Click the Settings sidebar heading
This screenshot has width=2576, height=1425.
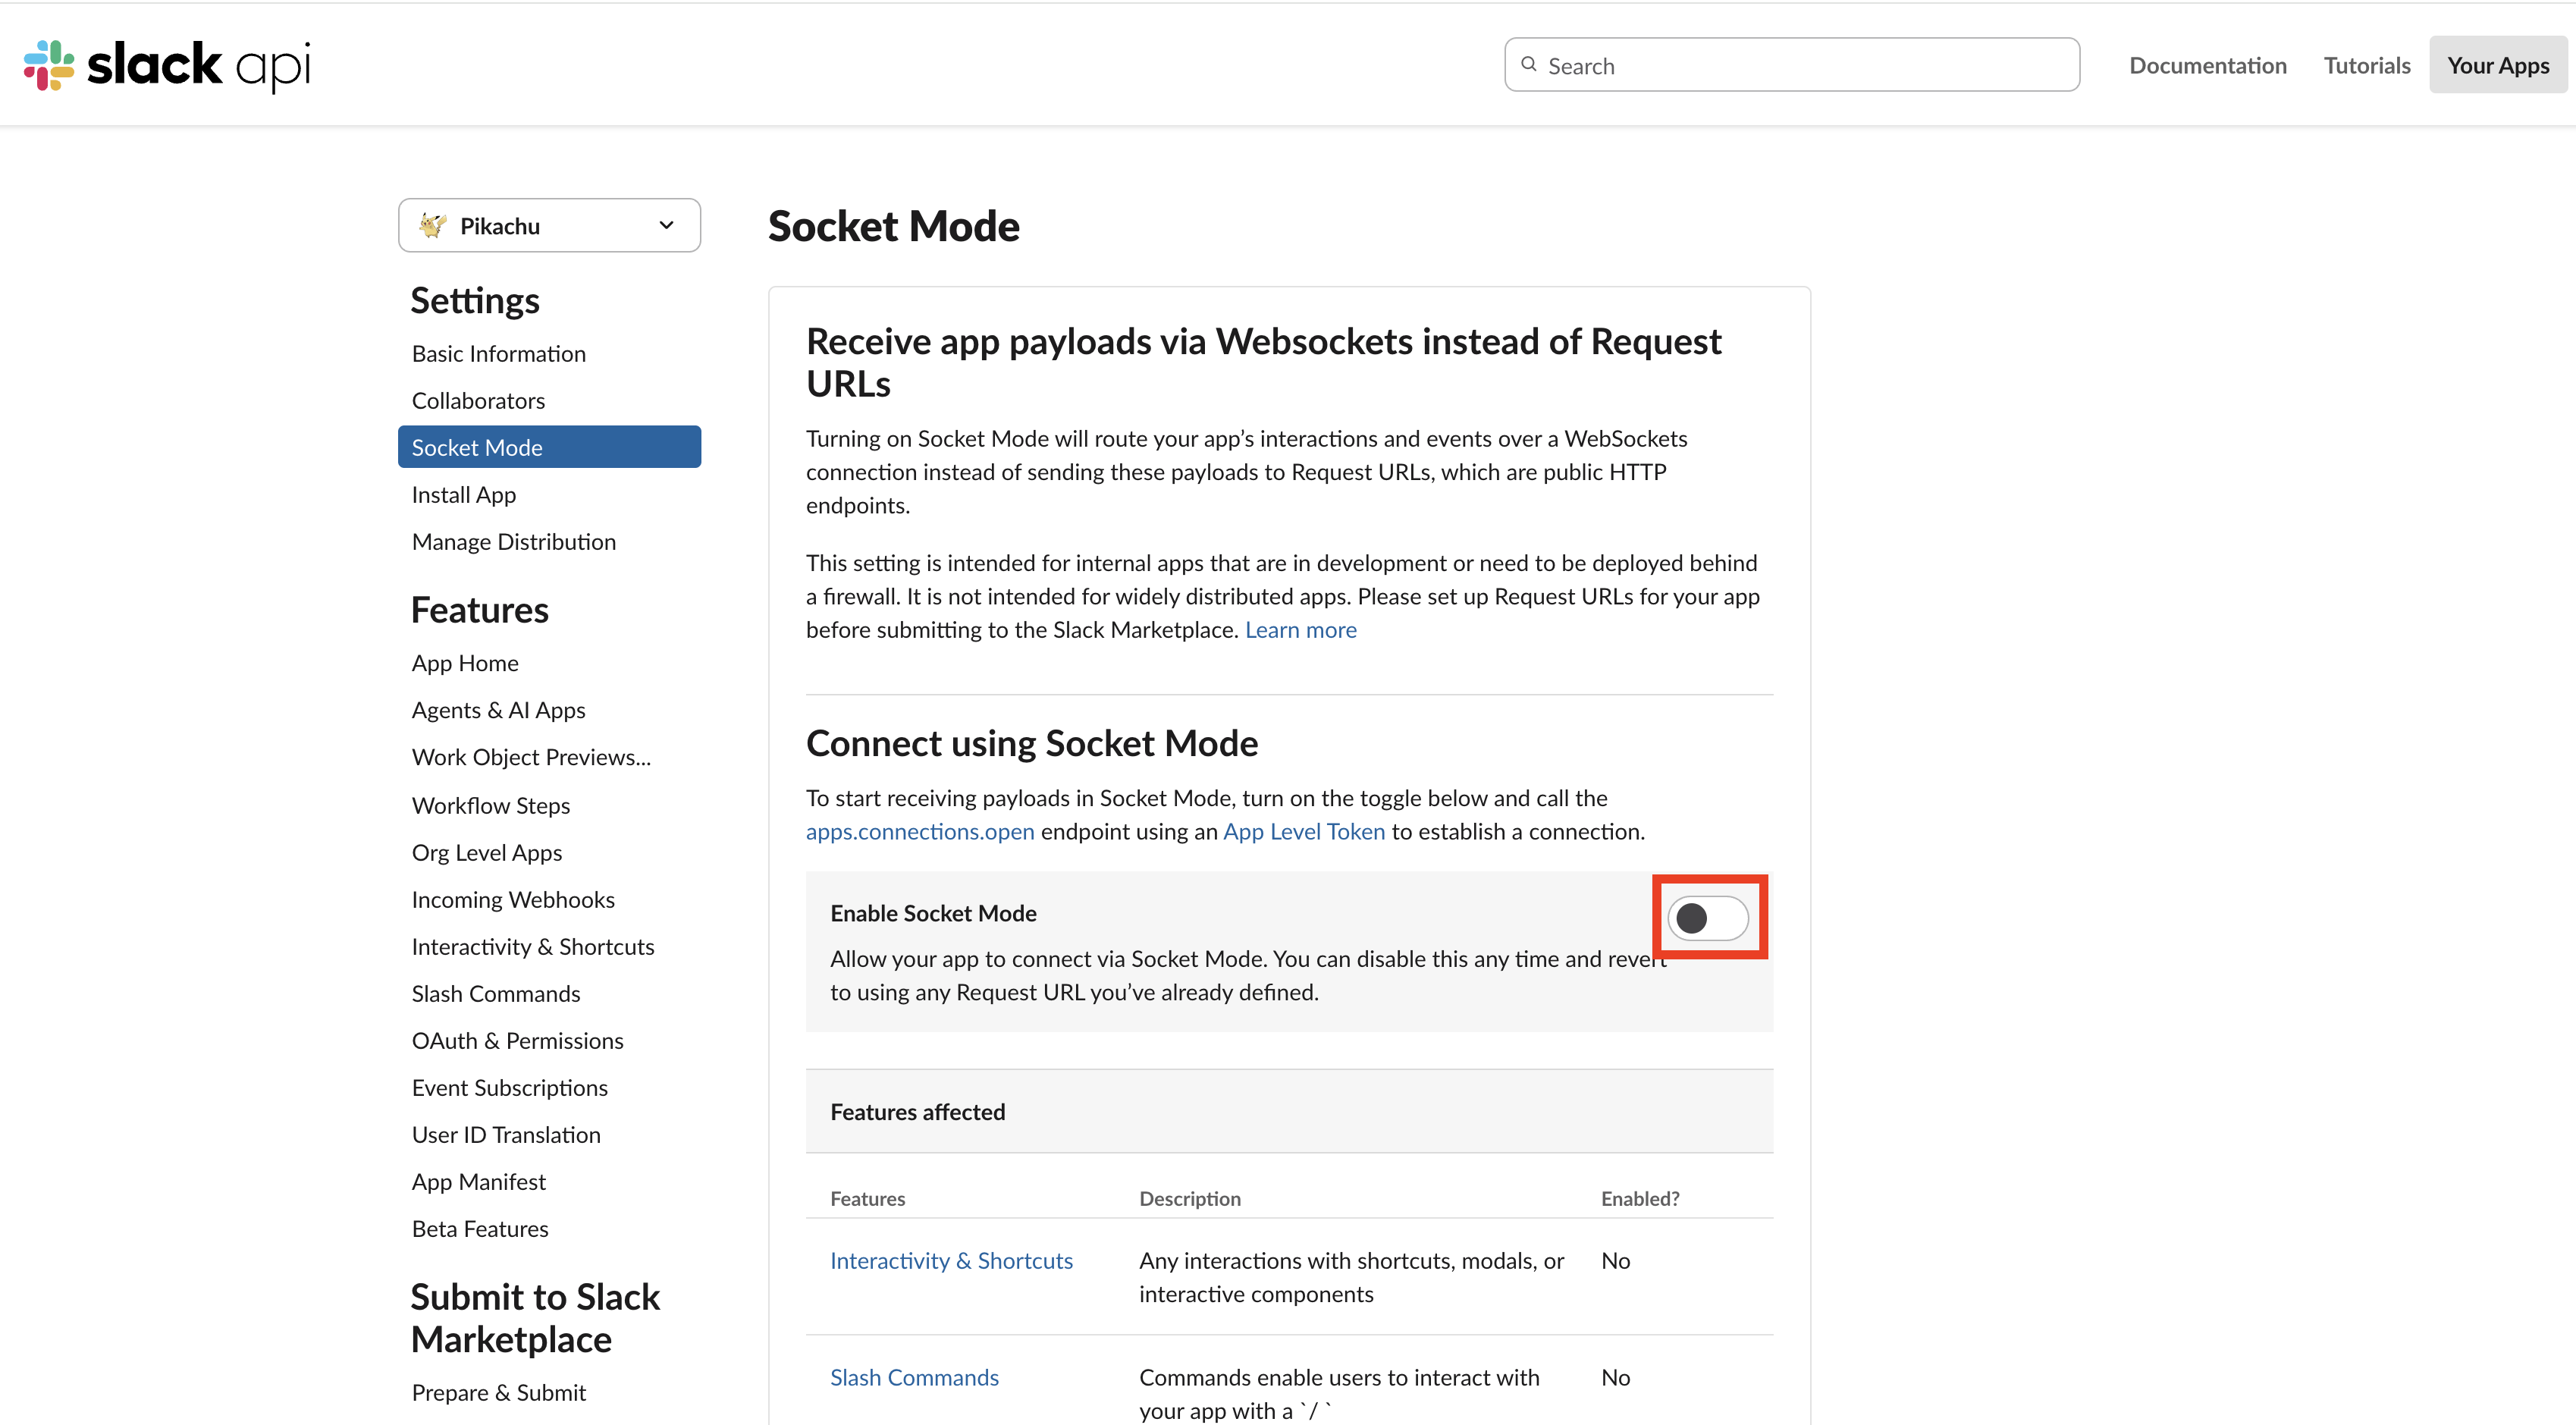click(x=475, y=300)
